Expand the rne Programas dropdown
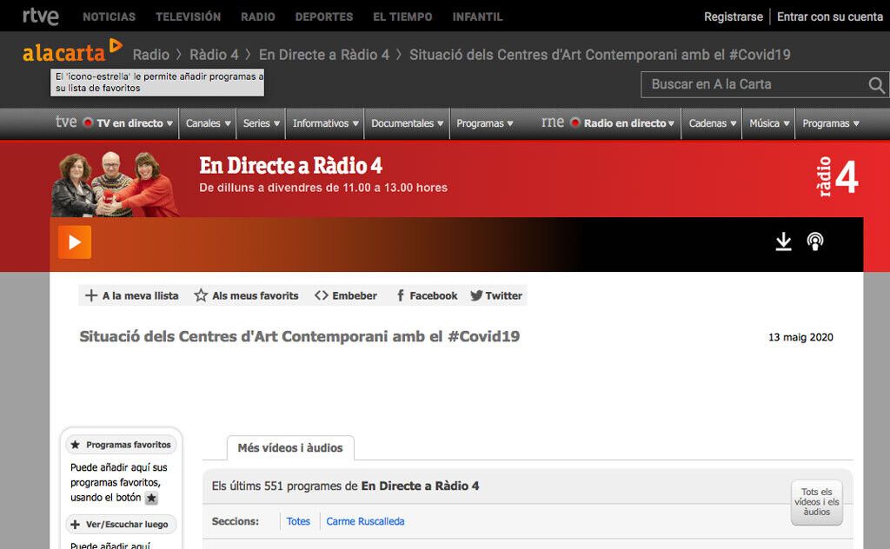 [830, 123]
